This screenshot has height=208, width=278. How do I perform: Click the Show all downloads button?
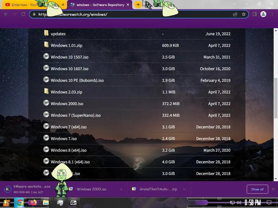pos(257,189)
